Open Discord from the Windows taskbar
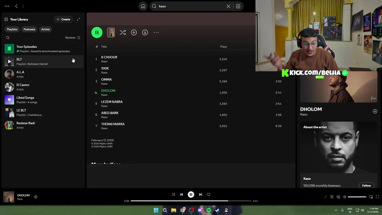This screenshot has width=382, height=215. pos(200,210)
